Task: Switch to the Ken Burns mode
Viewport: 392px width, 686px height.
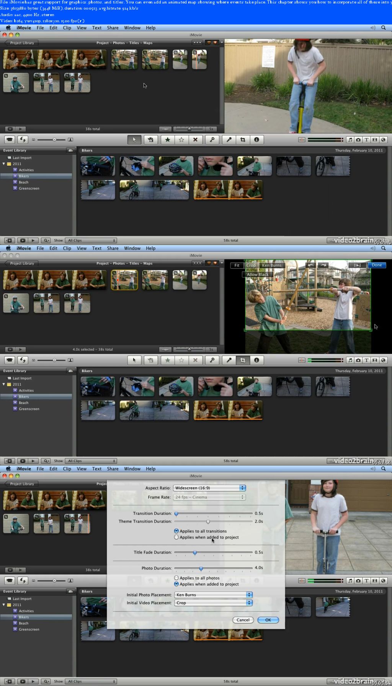Action: click(271, 265)
